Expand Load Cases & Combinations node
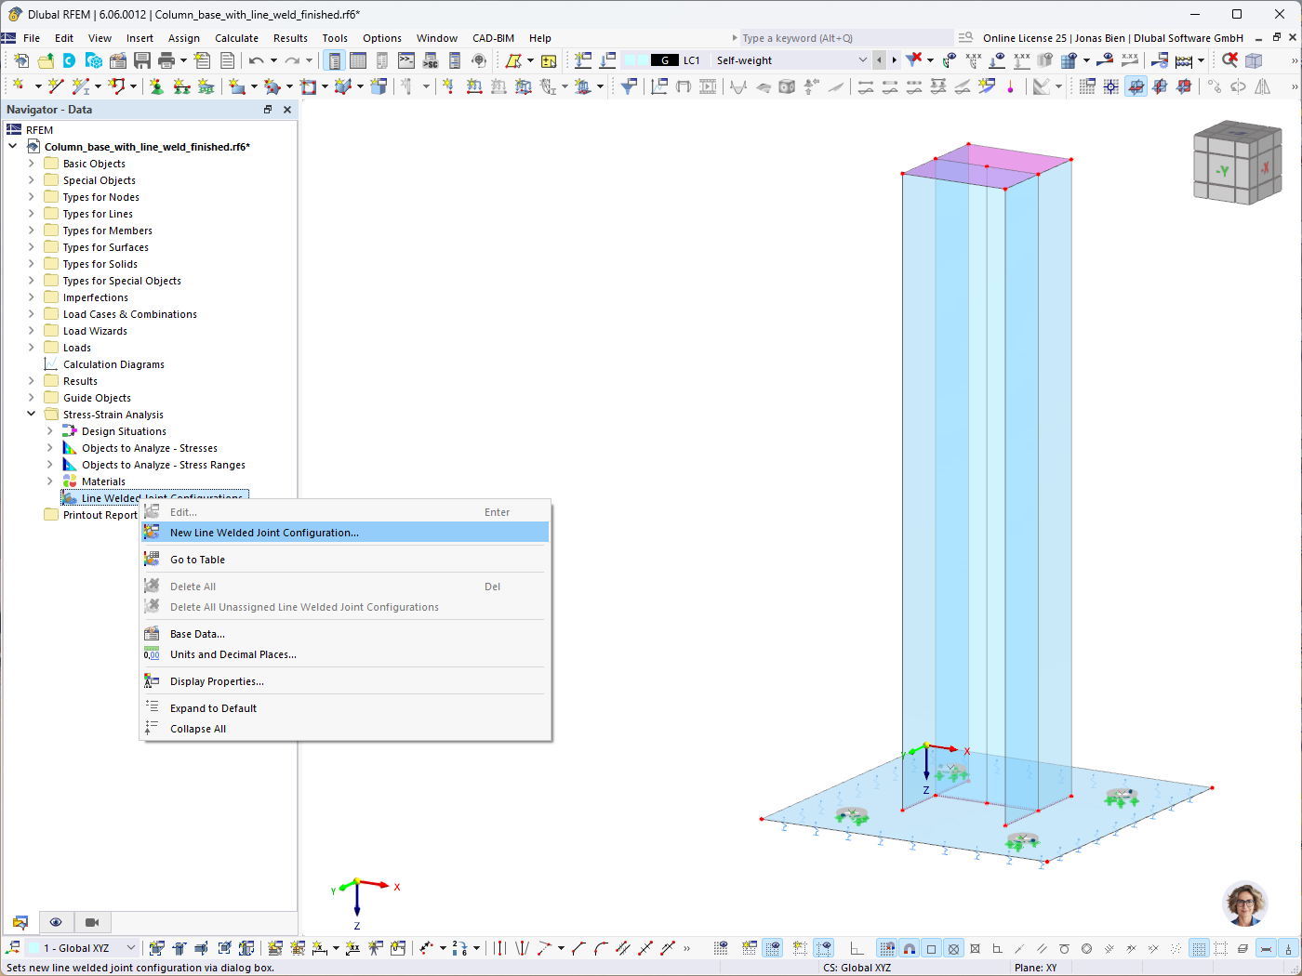The image size is (1302, 976). click(32, 314)
